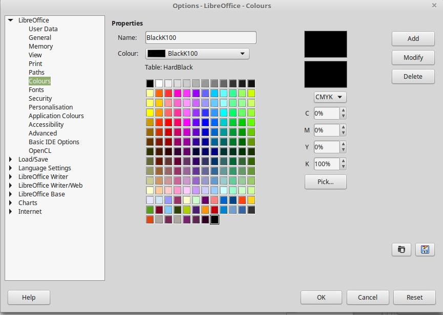Click the Reset button
The image size is (443, 315).
[414, 298]
